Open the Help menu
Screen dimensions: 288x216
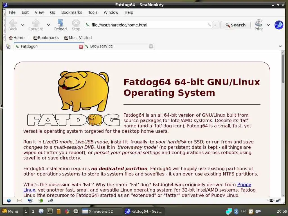tap(129, 12)
